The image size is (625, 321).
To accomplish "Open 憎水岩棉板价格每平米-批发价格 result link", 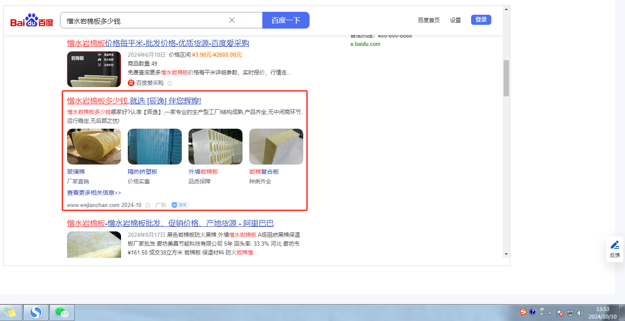I will tap(158, 43).
